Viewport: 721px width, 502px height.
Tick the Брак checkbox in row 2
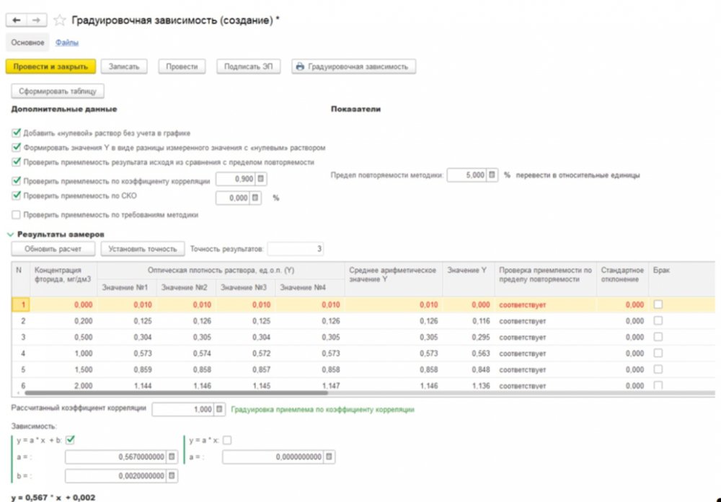(658, 321)
